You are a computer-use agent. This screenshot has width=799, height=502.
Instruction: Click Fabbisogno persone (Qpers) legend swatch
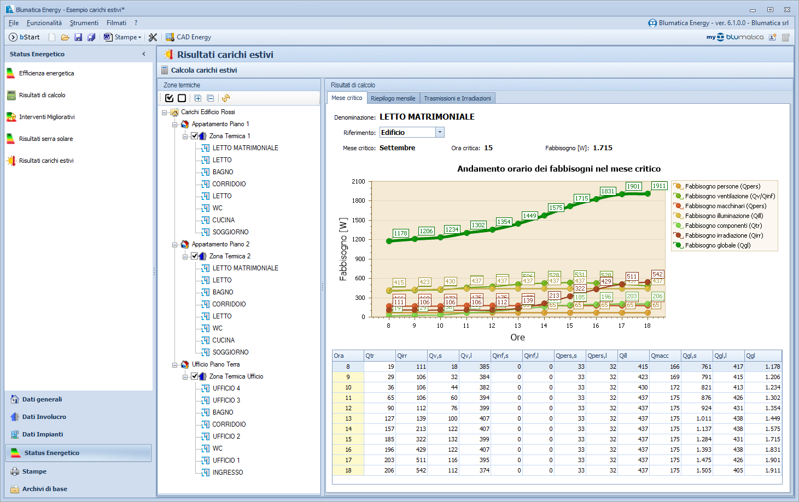tap(678, 186)
